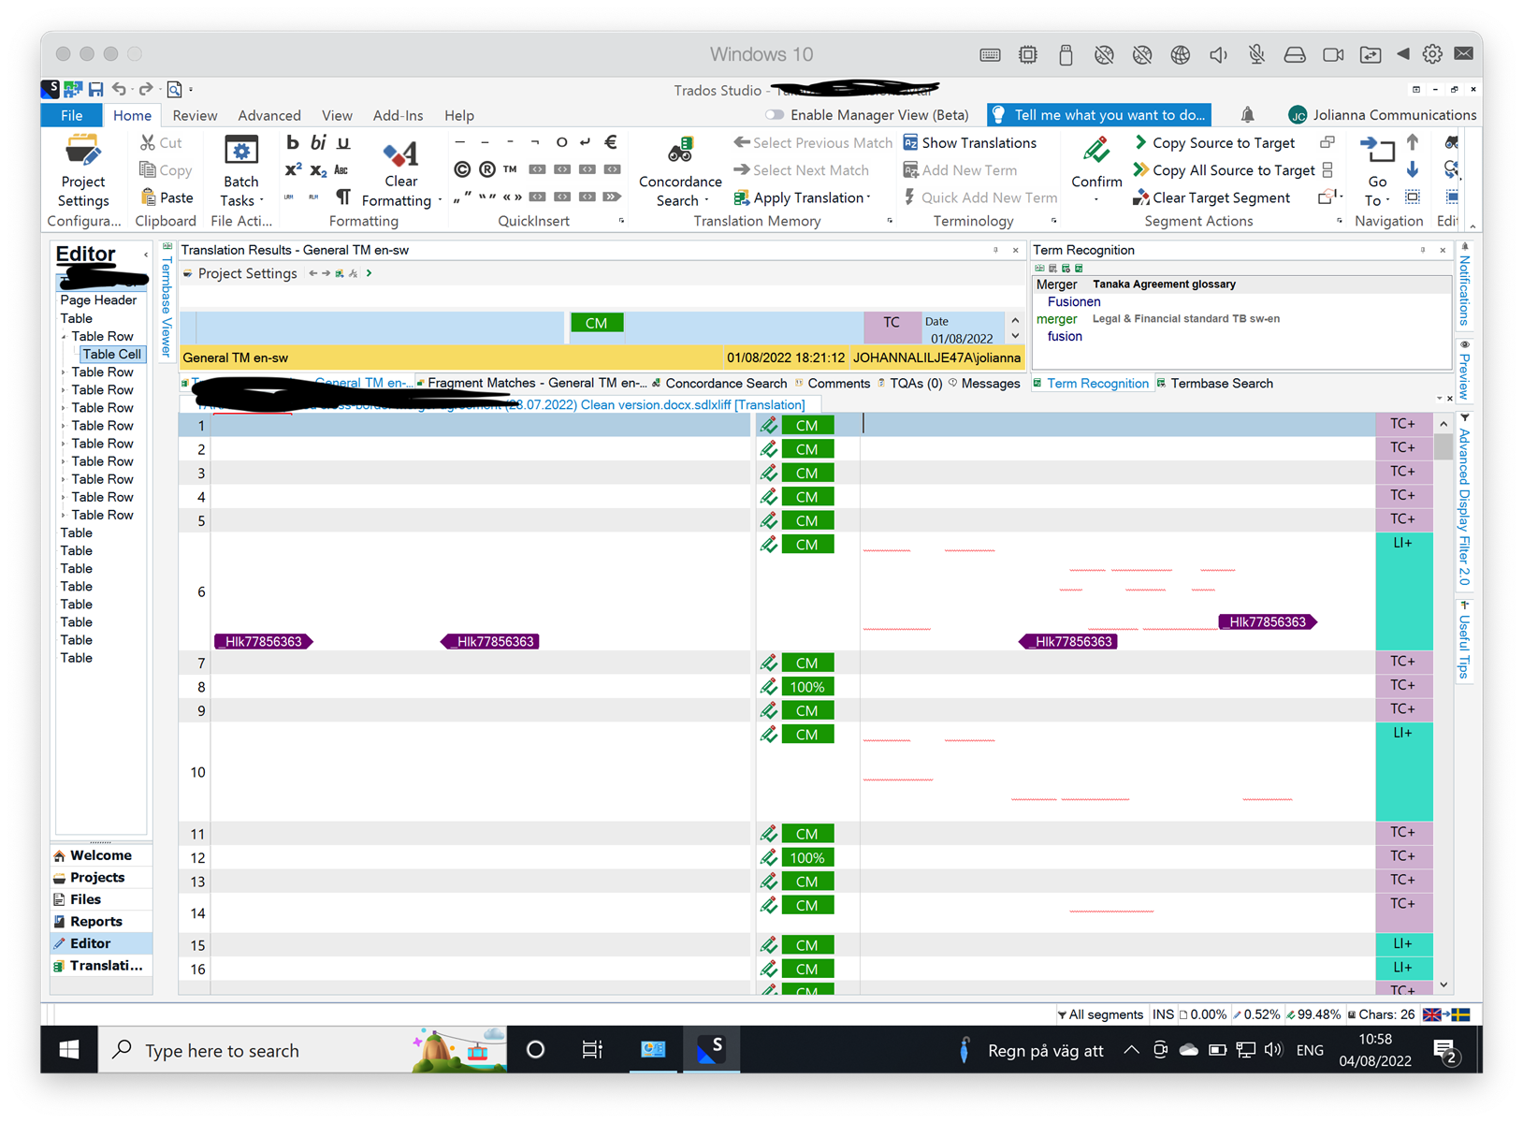Open the Add-Ins tab
The height and width of the screenshot is (1123, 1523).
click(398, 115)
